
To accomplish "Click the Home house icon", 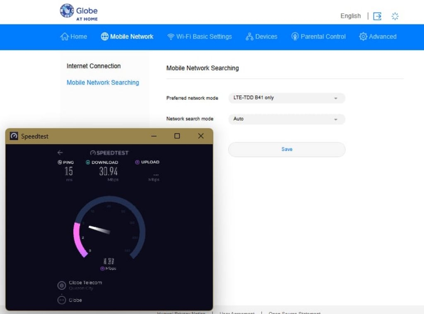I will coord(64,36).
